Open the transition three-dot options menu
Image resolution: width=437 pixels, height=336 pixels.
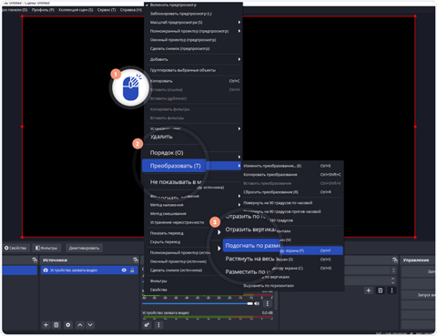391,290
